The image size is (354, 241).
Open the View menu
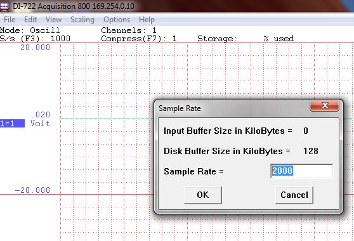click(x=53, y=20)
